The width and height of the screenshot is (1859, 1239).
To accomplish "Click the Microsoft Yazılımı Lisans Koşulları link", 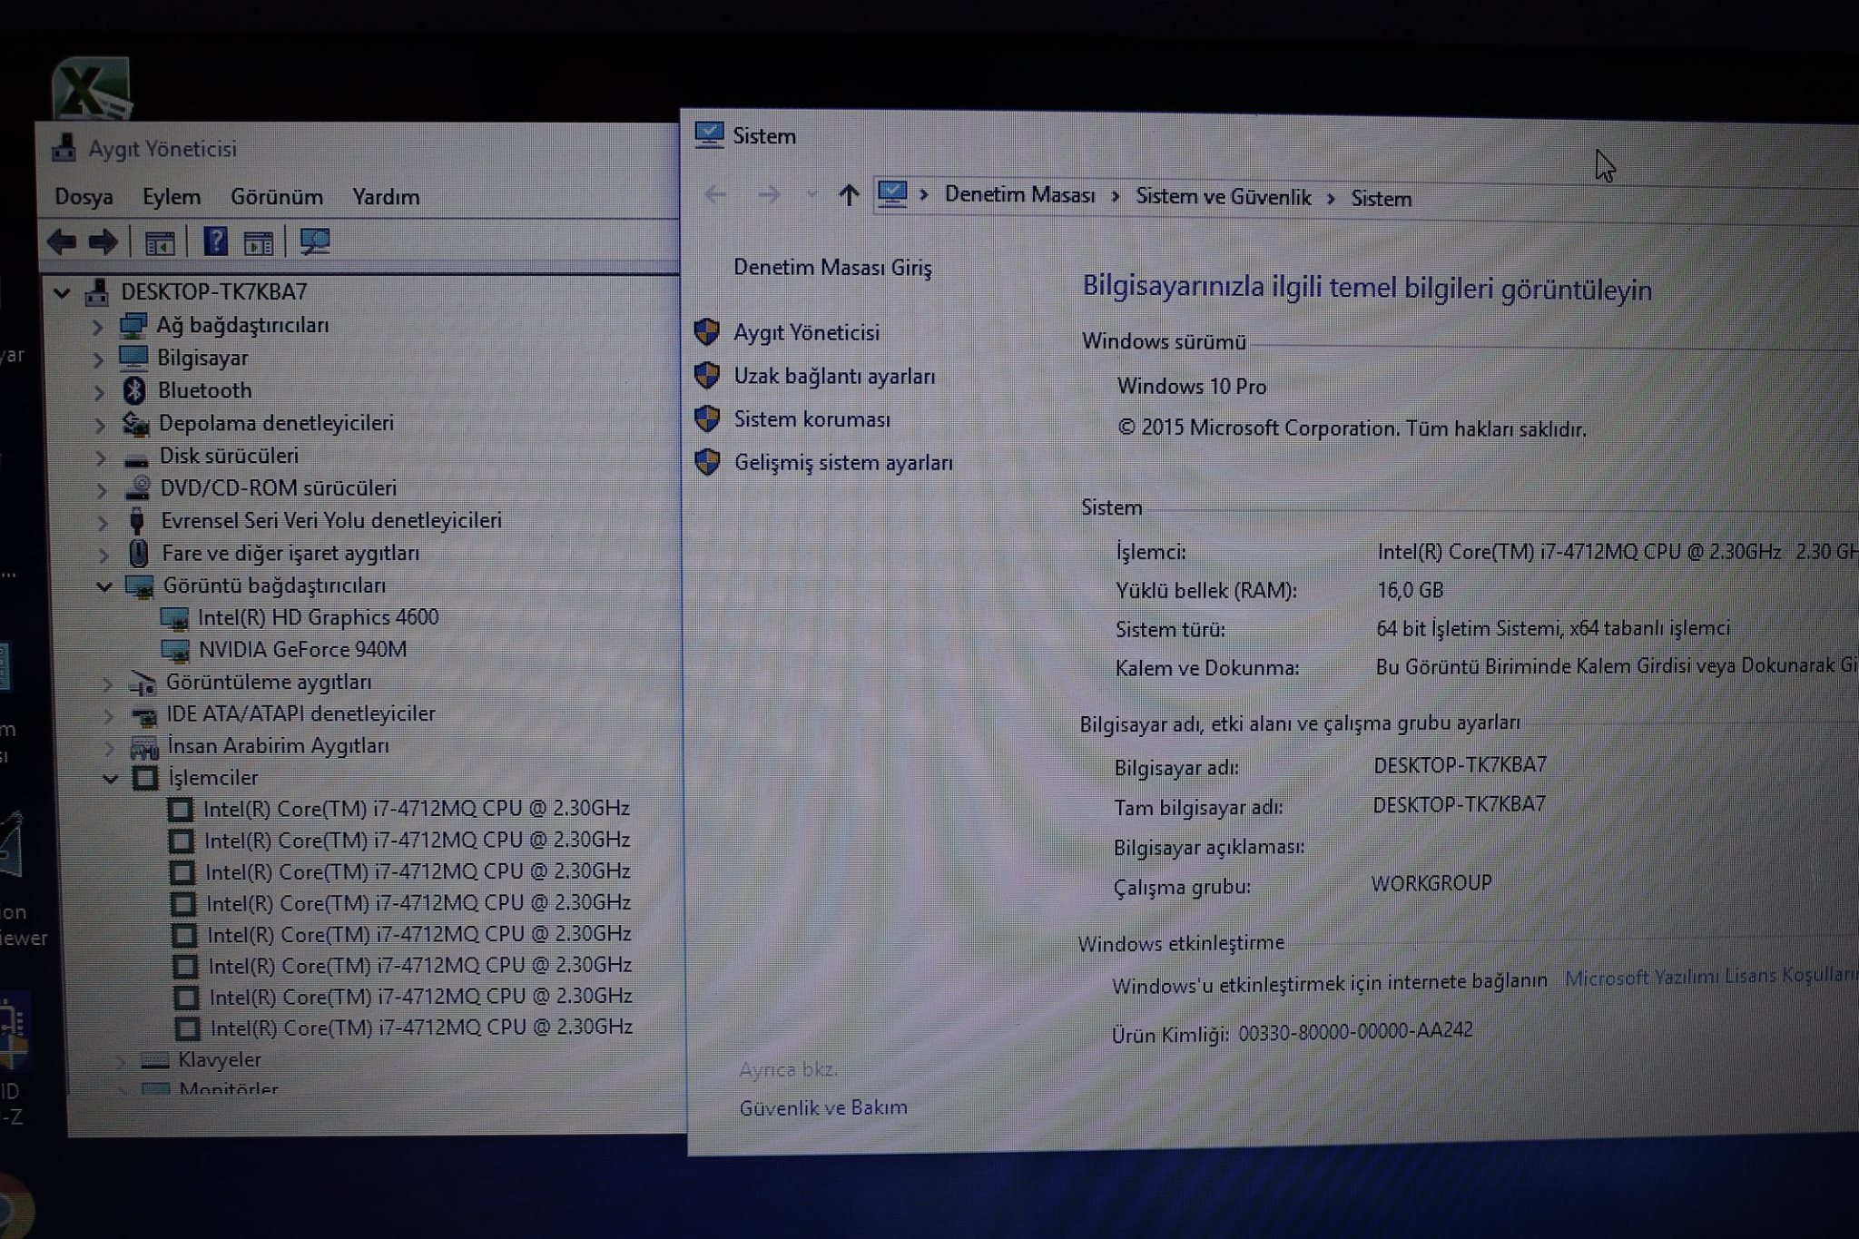I will coord(1711,976).
